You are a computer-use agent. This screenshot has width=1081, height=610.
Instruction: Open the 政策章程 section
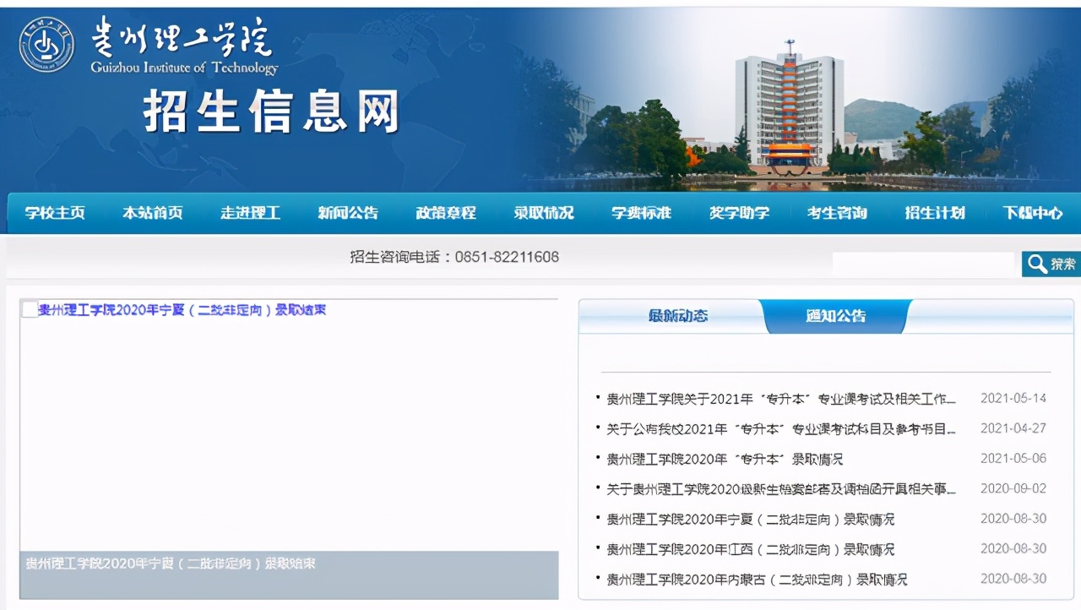445,213
